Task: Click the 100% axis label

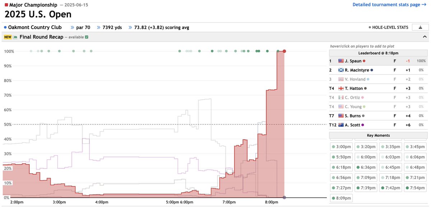Action: tap(9, 51)
